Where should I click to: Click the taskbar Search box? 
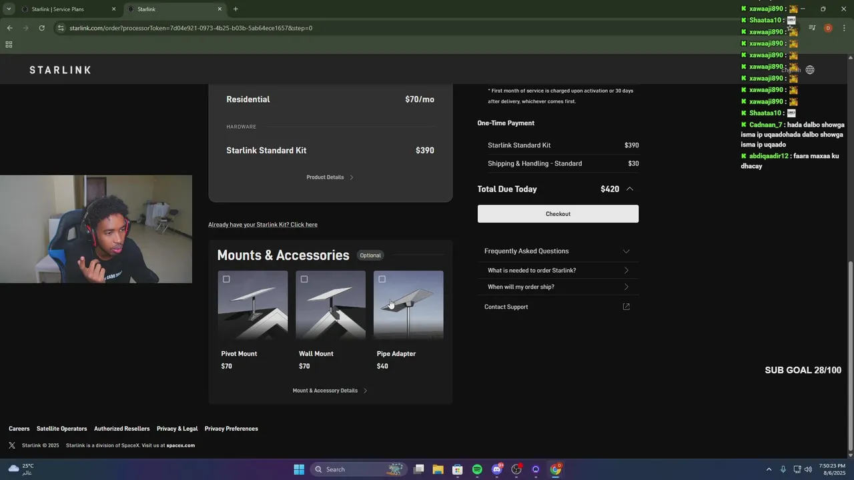[x=359, y=469]
